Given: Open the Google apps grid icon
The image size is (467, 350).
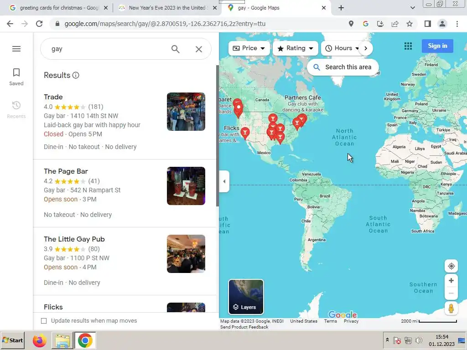Looking at the screenshot, I should pos(408,46).
